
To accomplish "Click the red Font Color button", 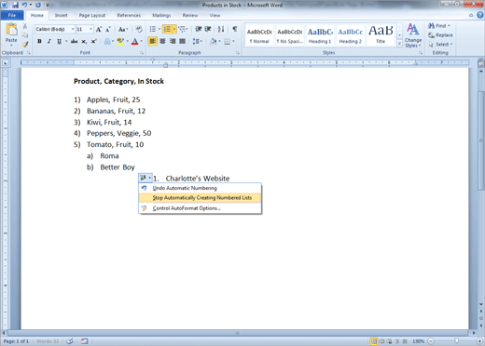I will (134, 41).
